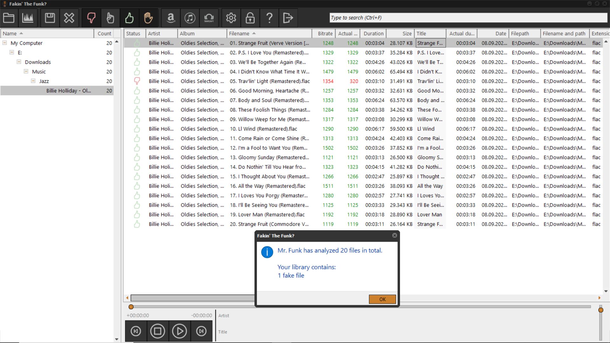Click OK in the analysis dialog
Viewport: 610px width, 343px height.
coord(382,299)
